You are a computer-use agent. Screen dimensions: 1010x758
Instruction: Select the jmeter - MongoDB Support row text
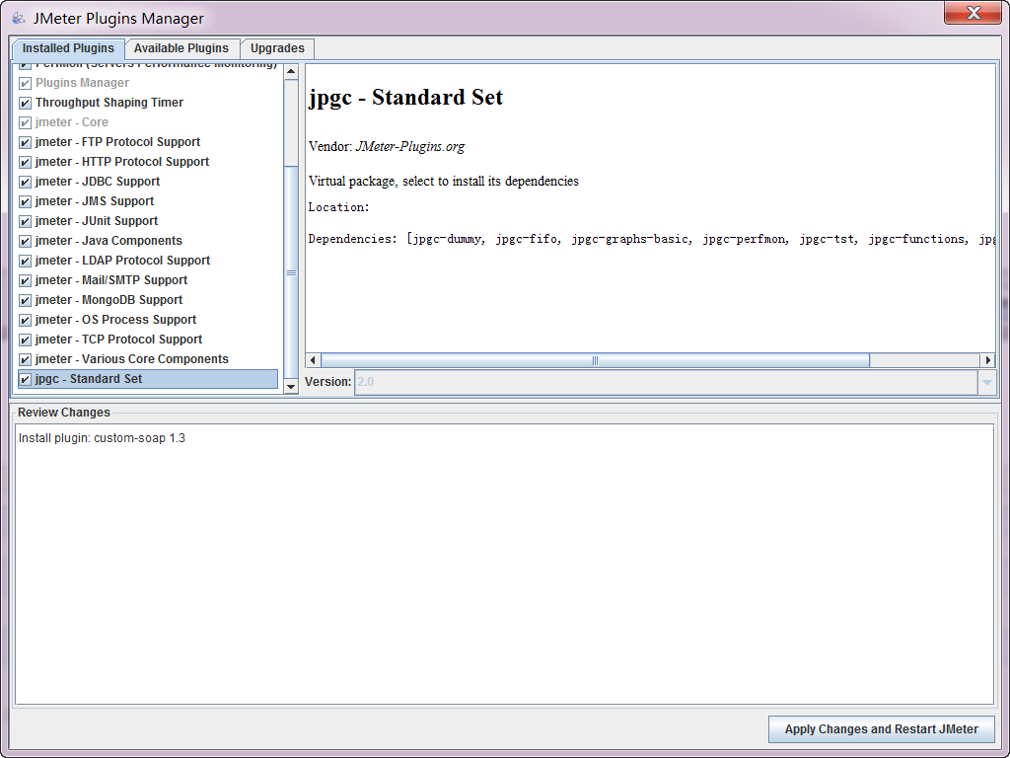tap(108, 300)
